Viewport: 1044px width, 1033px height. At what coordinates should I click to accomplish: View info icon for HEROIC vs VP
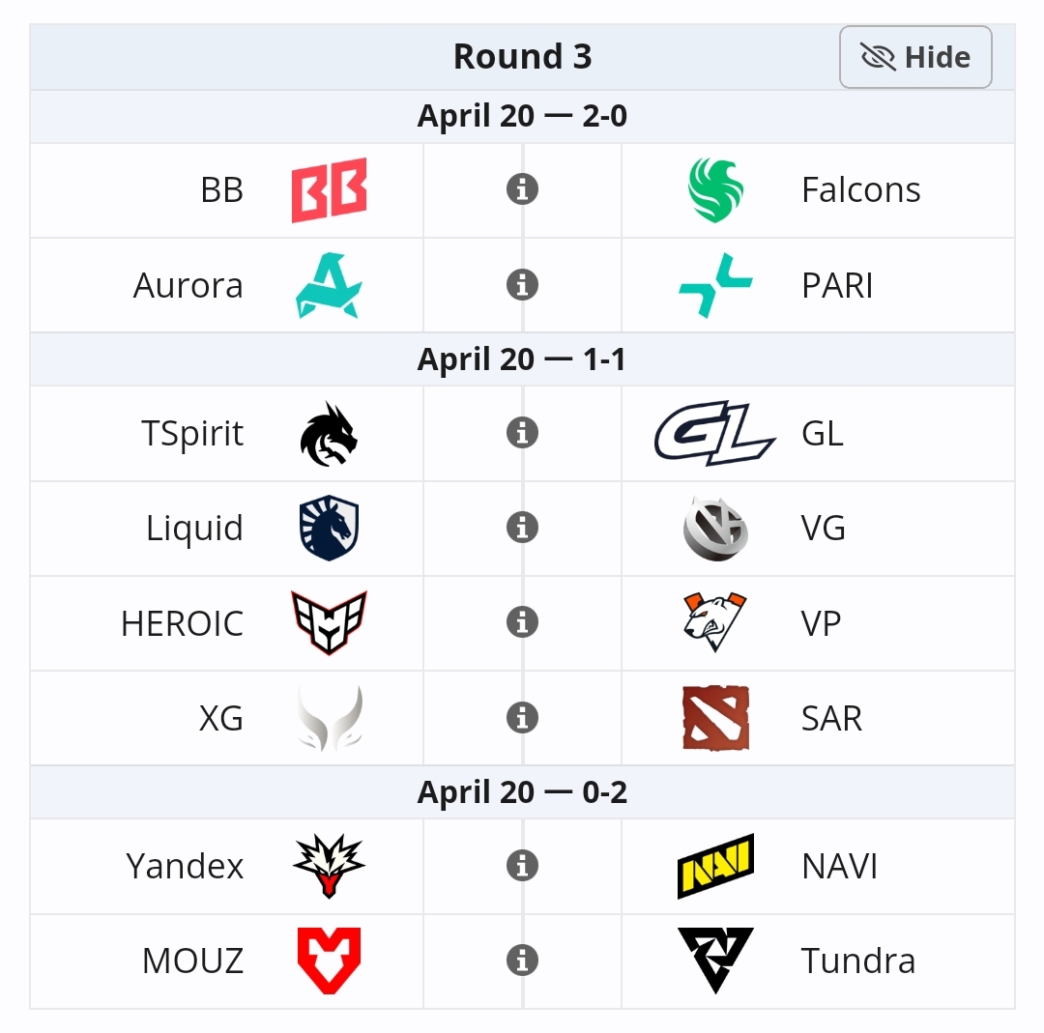tap(522, 622)
